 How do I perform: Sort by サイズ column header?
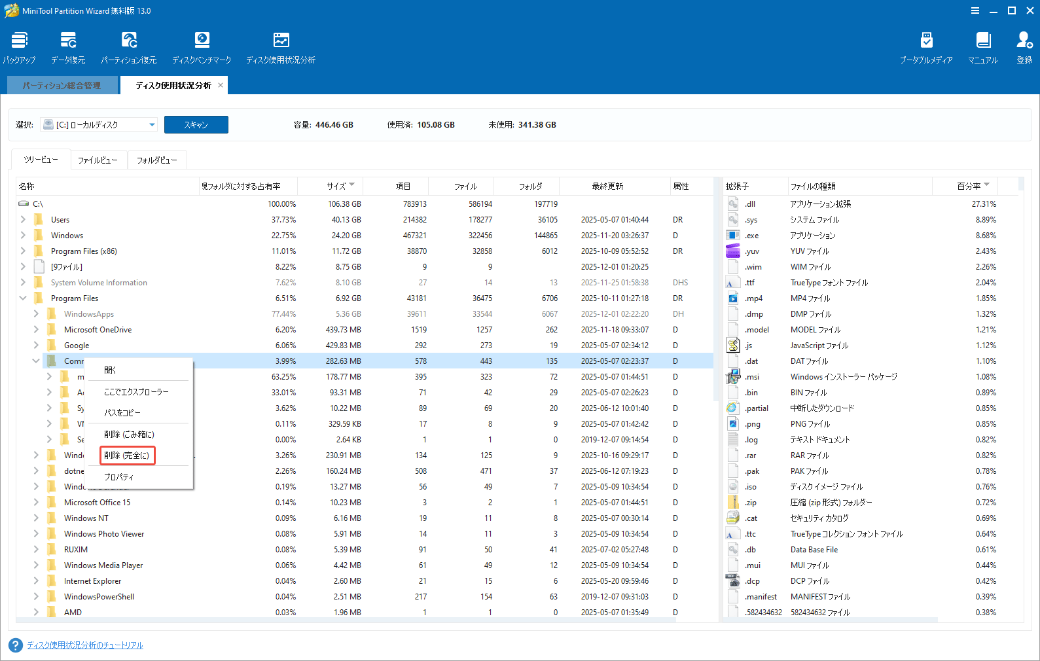coord(330,186)
